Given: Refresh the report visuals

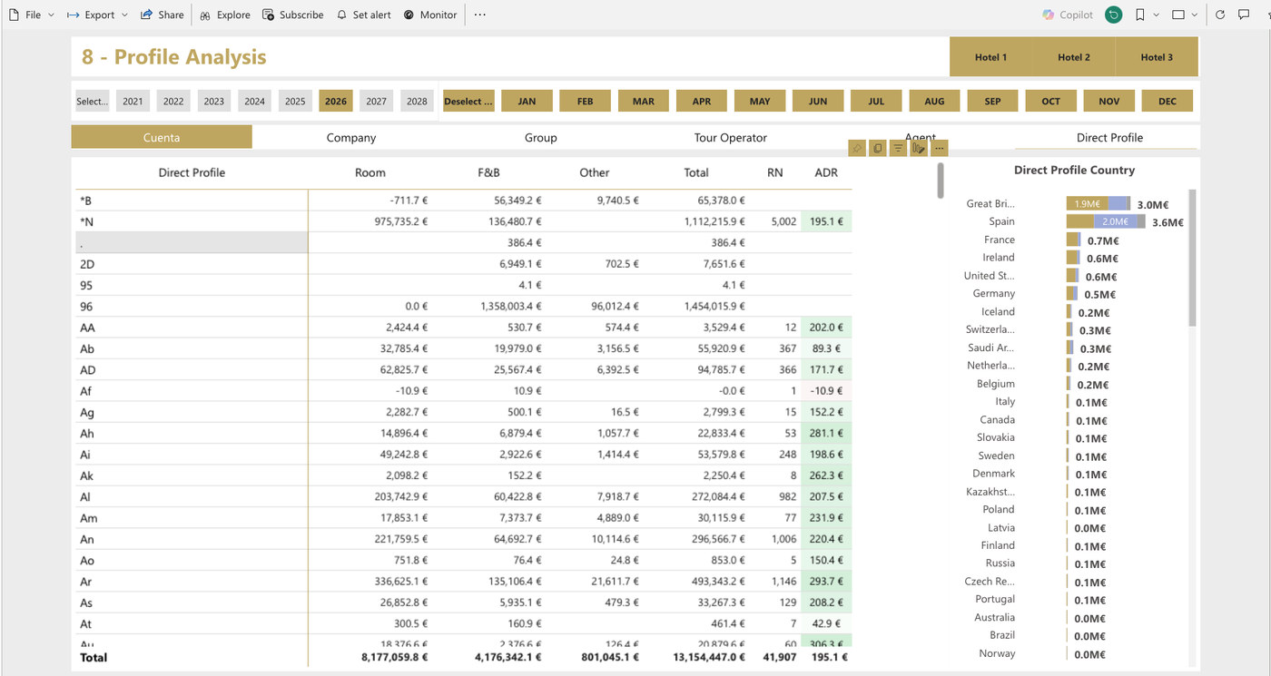Looking at the screenshot, I should [1220, 15].
